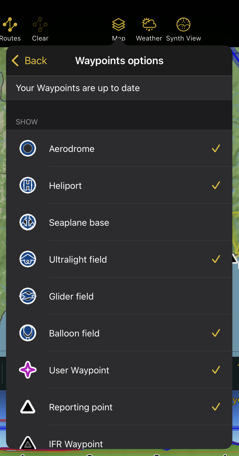Open the Weather icon
Viewport: 239px width, 456px height.
pos(149,25)
